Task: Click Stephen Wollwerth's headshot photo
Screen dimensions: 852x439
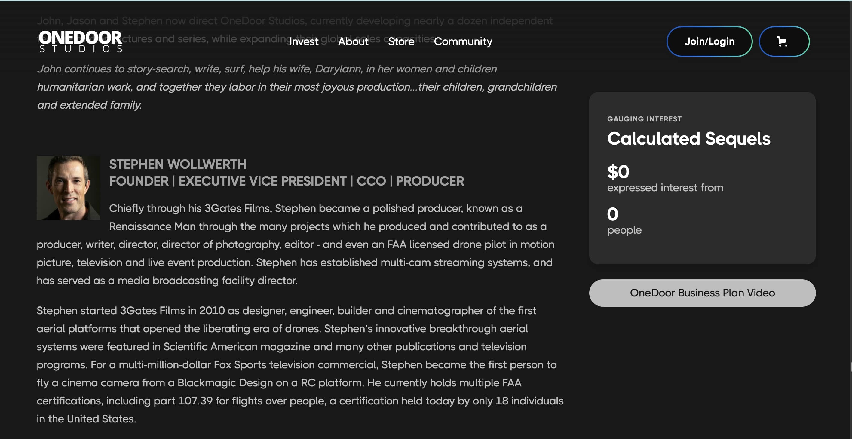Action: pyautogui.click(x=68, y=188)
